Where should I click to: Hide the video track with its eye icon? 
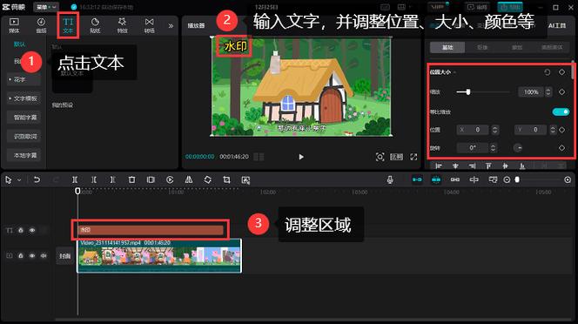point(32,256)
